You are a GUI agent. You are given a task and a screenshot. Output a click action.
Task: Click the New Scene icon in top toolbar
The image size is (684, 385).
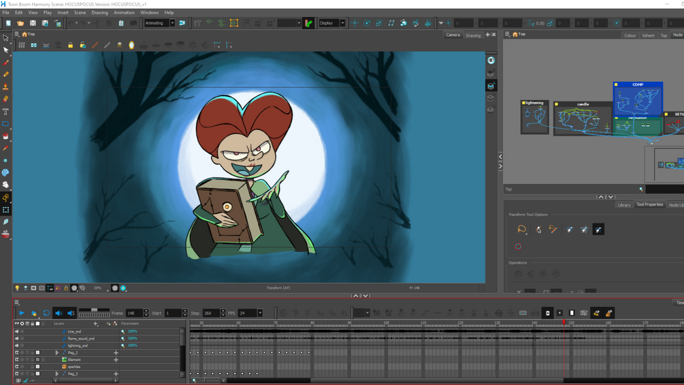(x=8, y=23)
